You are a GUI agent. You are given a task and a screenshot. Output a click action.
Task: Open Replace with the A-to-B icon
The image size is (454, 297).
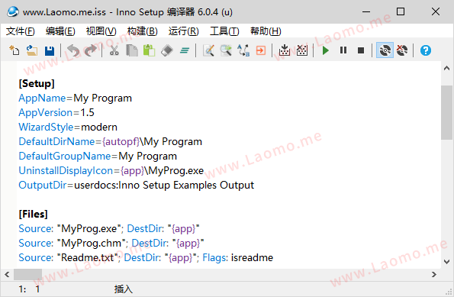(243, 50)
